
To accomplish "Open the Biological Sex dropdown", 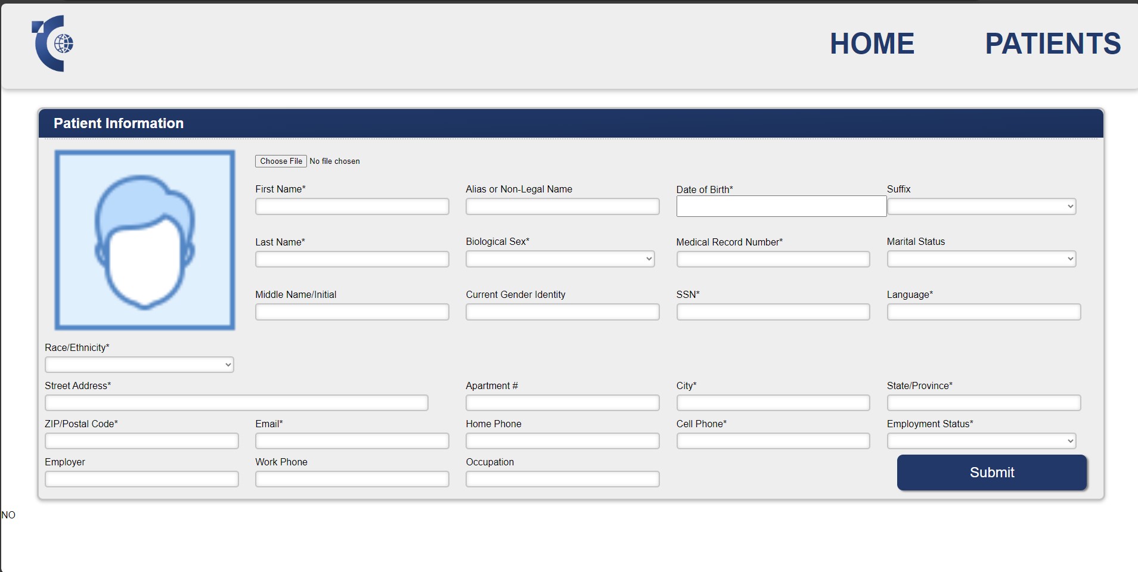I will coord(560,259).
